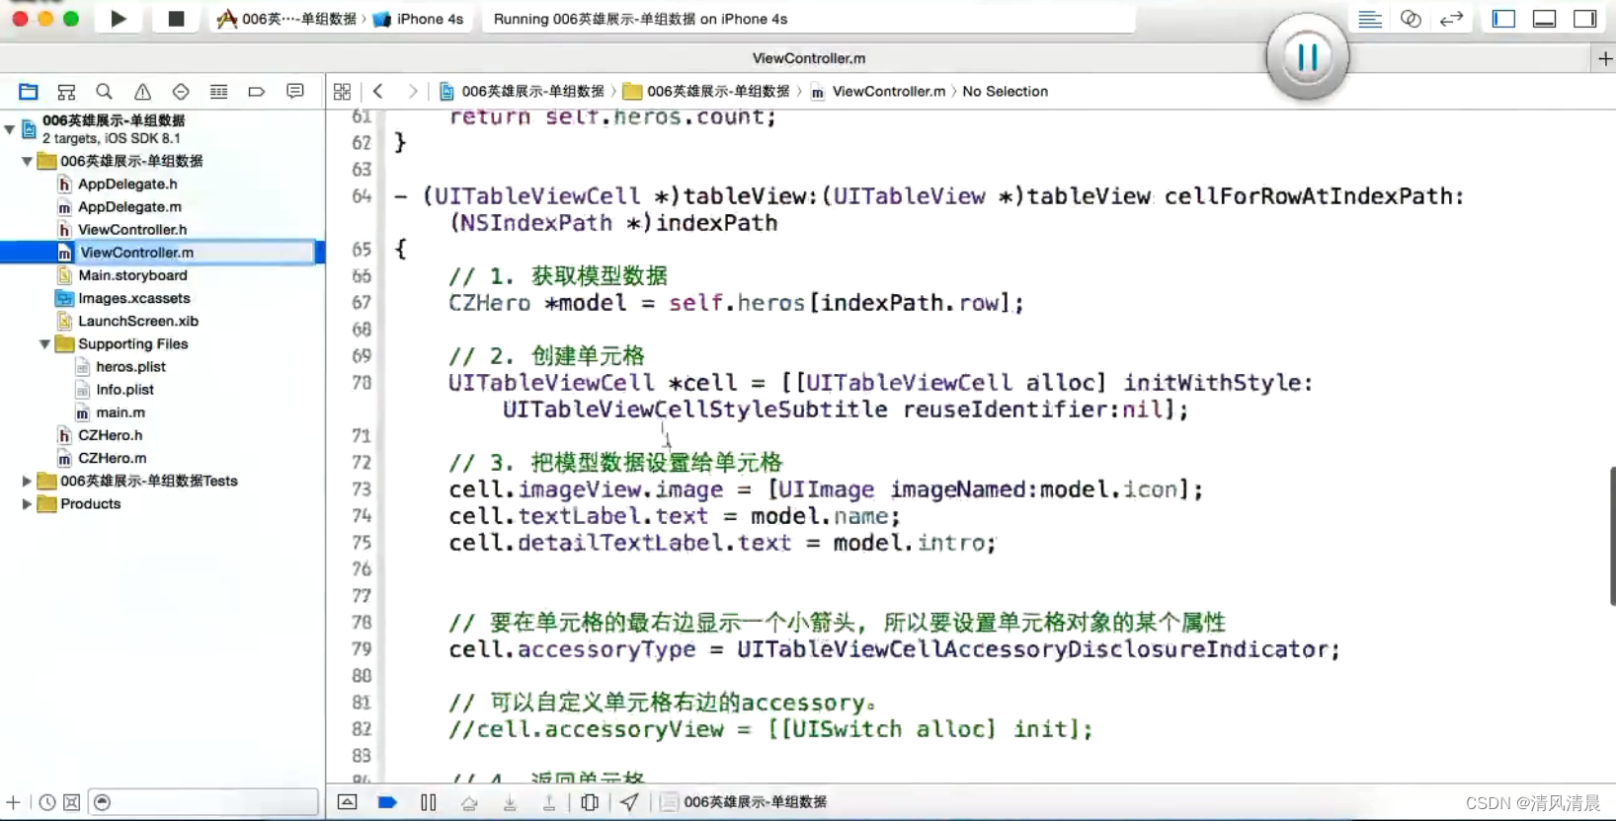Open the Debug navigator
Image resolution: width=1616 pixels, height=821 pixels.
coord(218,92)
